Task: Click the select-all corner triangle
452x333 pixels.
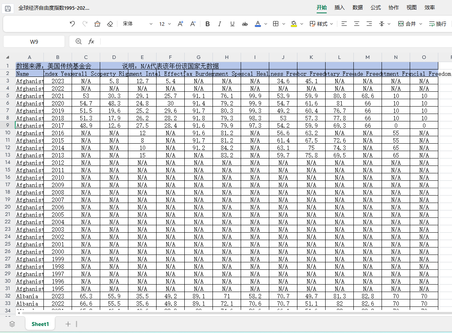Action: point(8,57)
